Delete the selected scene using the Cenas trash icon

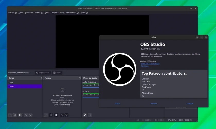[15, 115]
